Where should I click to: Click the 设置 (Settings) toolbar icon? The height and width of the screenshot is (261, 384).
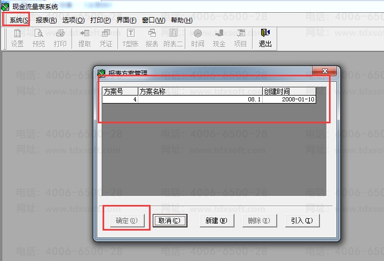[17, 38]
